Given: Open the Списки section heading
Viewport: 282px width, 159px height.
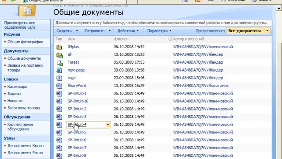Looking at the screenshot, I should point(11,79).
